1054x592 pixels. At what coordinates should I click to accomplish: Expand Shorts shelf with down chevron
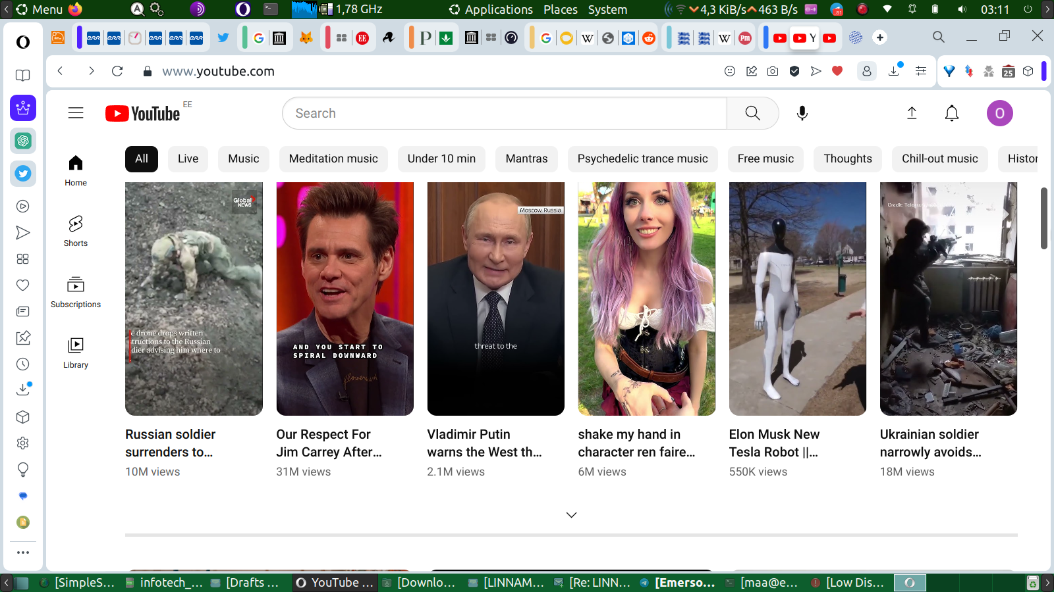(x=571, y=515)
